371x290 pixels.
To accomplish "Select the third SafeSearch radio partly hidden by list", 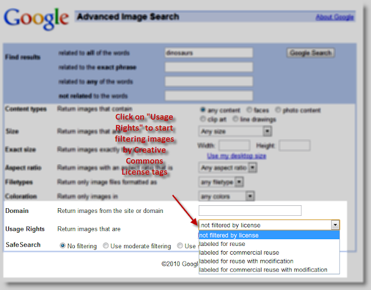I will pyautogui.click(x=180, y=246).
